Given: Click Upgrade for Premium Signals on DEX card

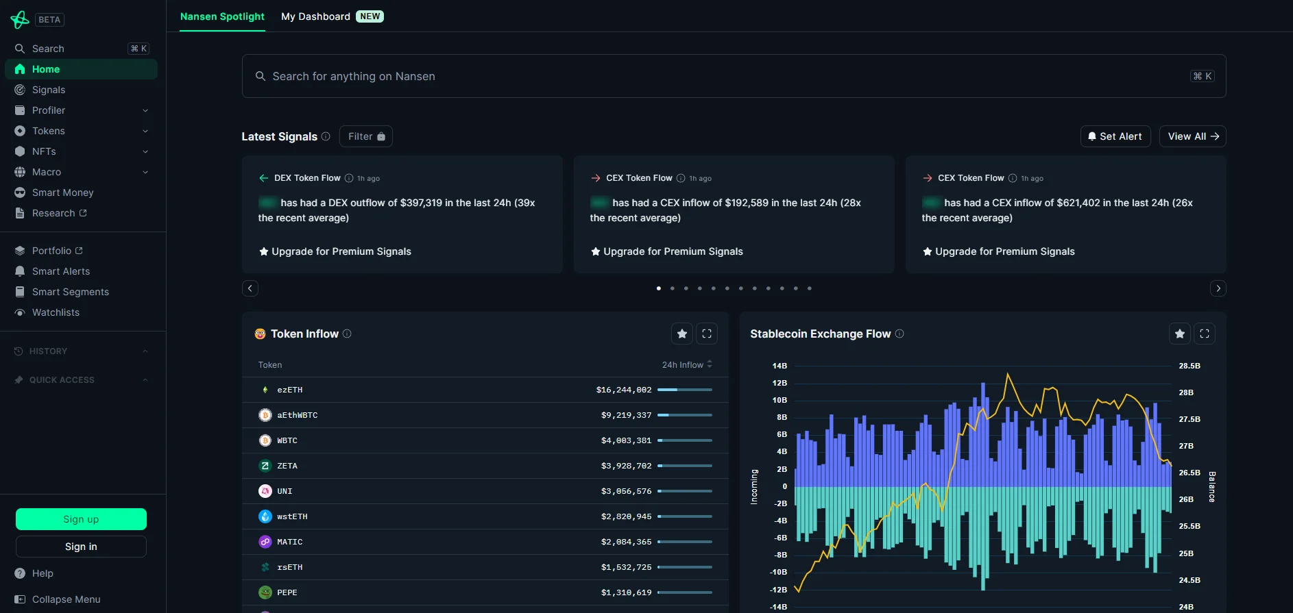Looking at the screenshot, I should click(335, 251).
